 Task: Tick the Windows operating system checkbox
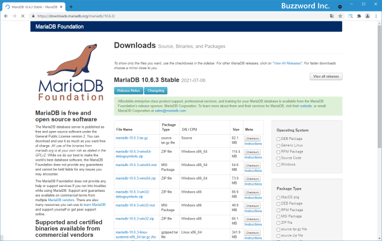pyautogui.click(x=278, y=164)
